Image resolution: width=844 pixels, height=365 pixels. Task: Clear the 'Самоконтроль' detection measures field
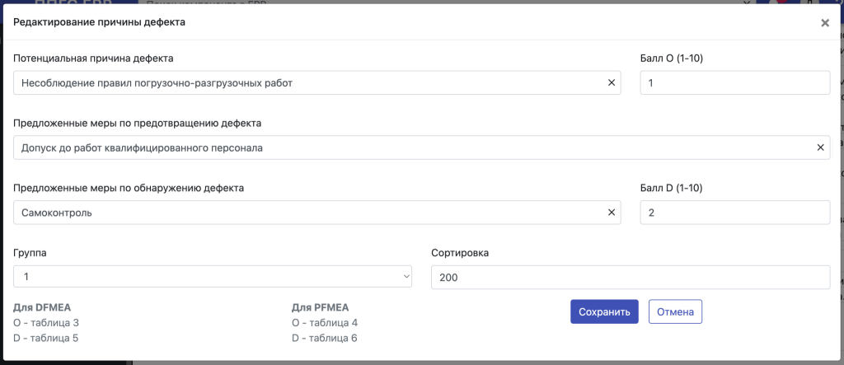(612, 213)
